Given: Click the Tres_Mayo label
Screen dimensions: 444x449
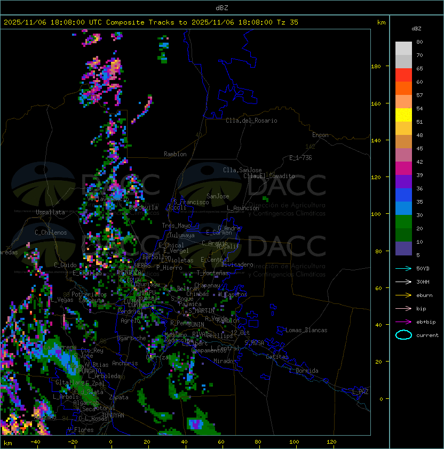Looking at the screenshot, I should coord(176,226).
